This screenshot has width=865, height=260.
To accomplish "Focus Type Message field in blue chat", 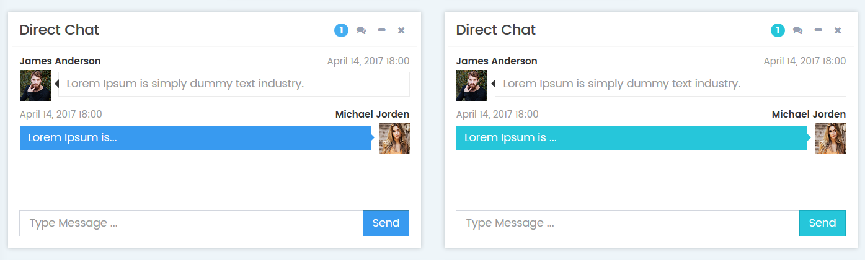I will click(x=191, y=223).
